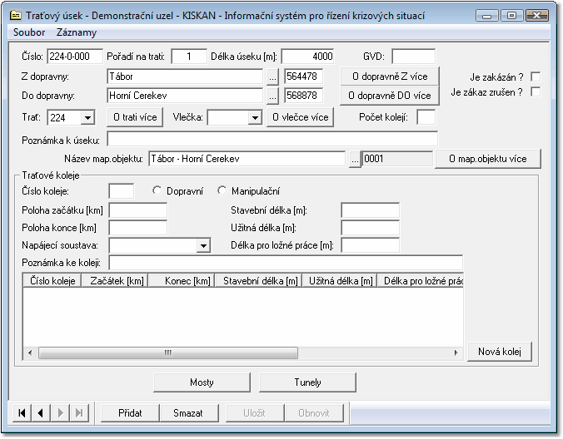Image resolution: width=563 pixels, height=439 pixels.
Task: Click the GVD input field
Action: [x=414, y=57]
